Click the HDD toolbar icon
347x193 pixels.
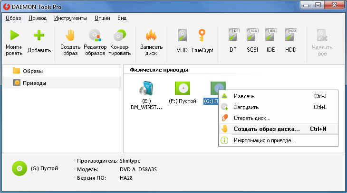290,36
